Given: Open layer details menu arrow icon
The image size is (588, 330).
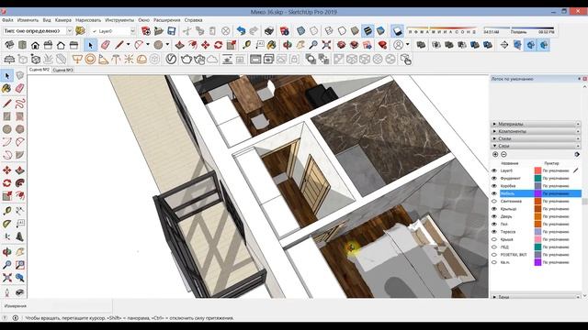Looking at the screenshot, I should 577,154.
